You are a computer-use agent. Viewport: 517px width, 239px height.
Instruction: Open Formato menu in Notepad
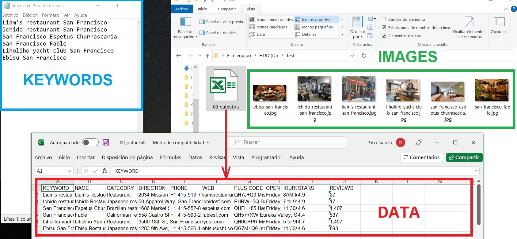[50, 15]
